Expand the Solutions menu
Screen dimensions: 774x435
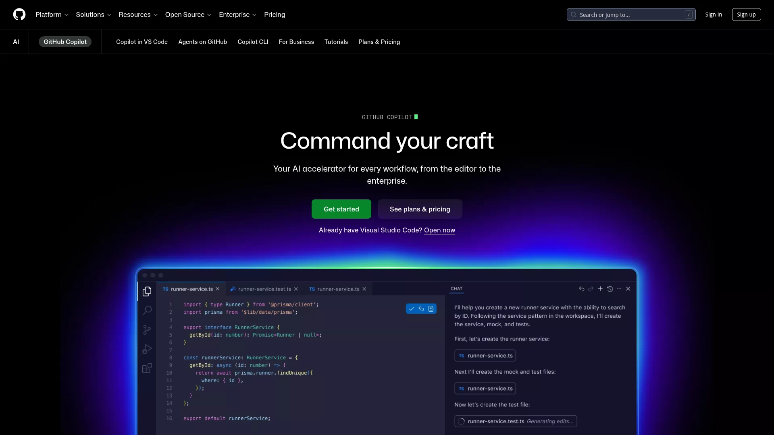pyautogui.click(x=94, y=14)
